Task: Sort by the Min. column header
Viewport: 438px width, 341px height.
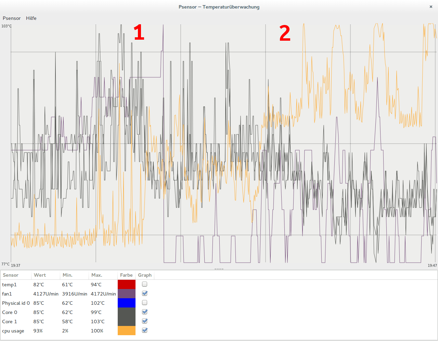Action: pyautogui.click(x=74, y=275)
